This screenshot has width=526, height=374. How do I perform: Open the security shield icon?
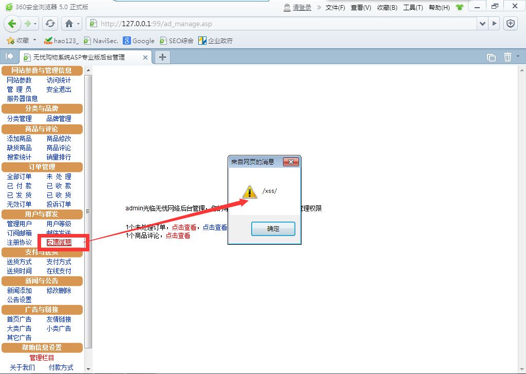[x=510, y=24]
